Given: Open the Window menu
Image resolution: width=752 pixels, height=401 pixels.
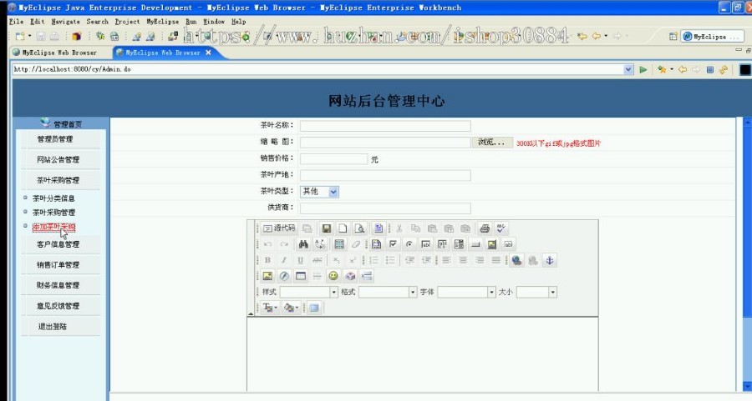Looking at the screenshot, I should 214,22.
